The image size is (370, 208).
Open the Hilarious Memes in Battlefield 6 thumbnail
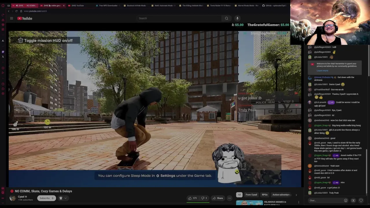tap(249, 203)
